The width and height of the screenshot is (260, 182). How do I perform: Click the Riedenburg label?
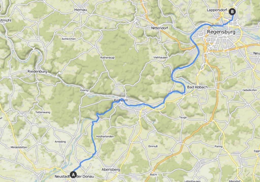(x=37, y=71)
